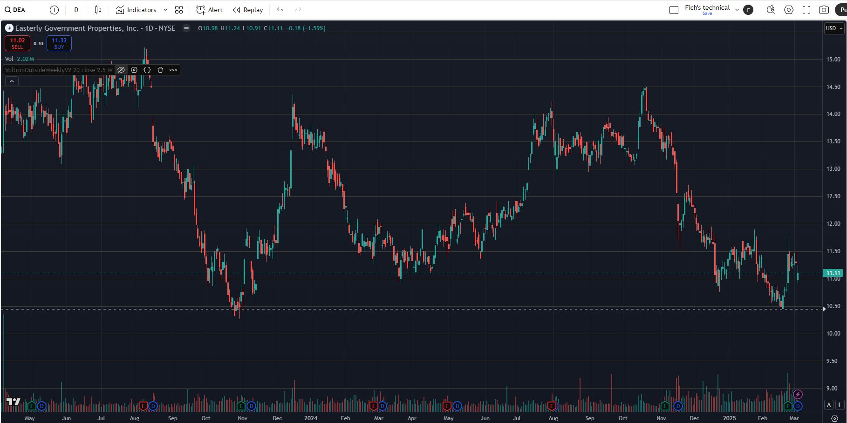Open the F user profile avatar
Image resolution: width=847 pixels, height=423 pixels.
tap(748, 10)
